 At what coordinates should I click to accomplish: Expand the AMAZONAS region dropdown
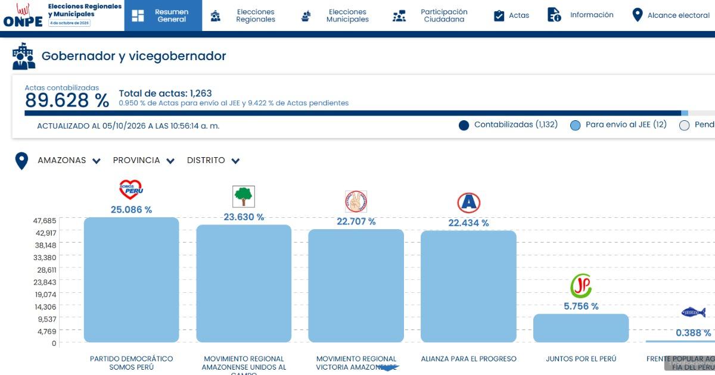tap(69, 161)
